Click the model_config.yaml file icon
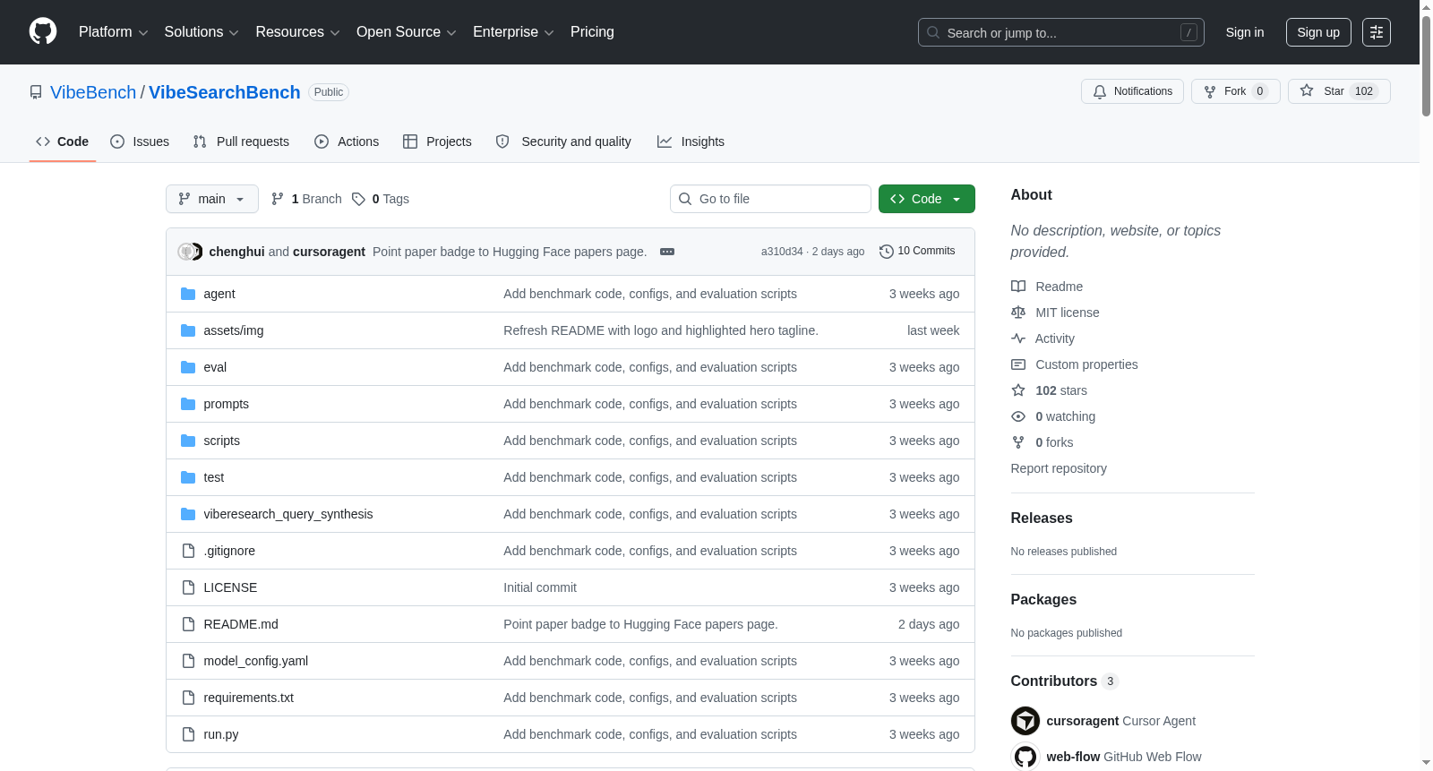The height and width of the screenshot is (771, 1433). coord(188,661)
